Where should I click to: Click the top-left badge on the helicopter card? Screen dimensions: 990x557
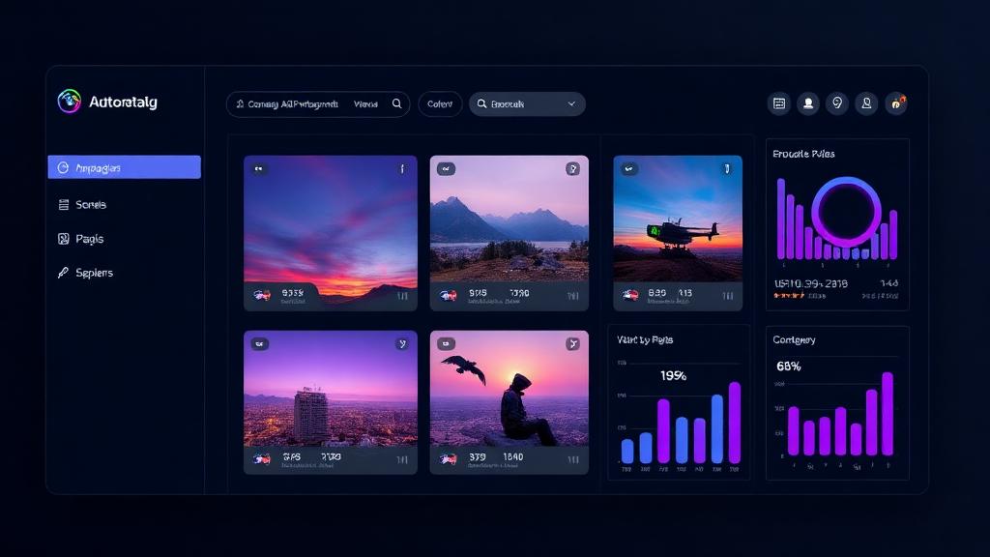click(628, 169)
